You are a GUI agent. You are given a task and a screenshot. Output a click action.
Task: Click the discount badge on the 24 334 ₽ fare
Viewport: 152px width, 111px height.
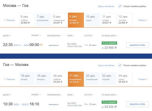[x=109, y=102]
